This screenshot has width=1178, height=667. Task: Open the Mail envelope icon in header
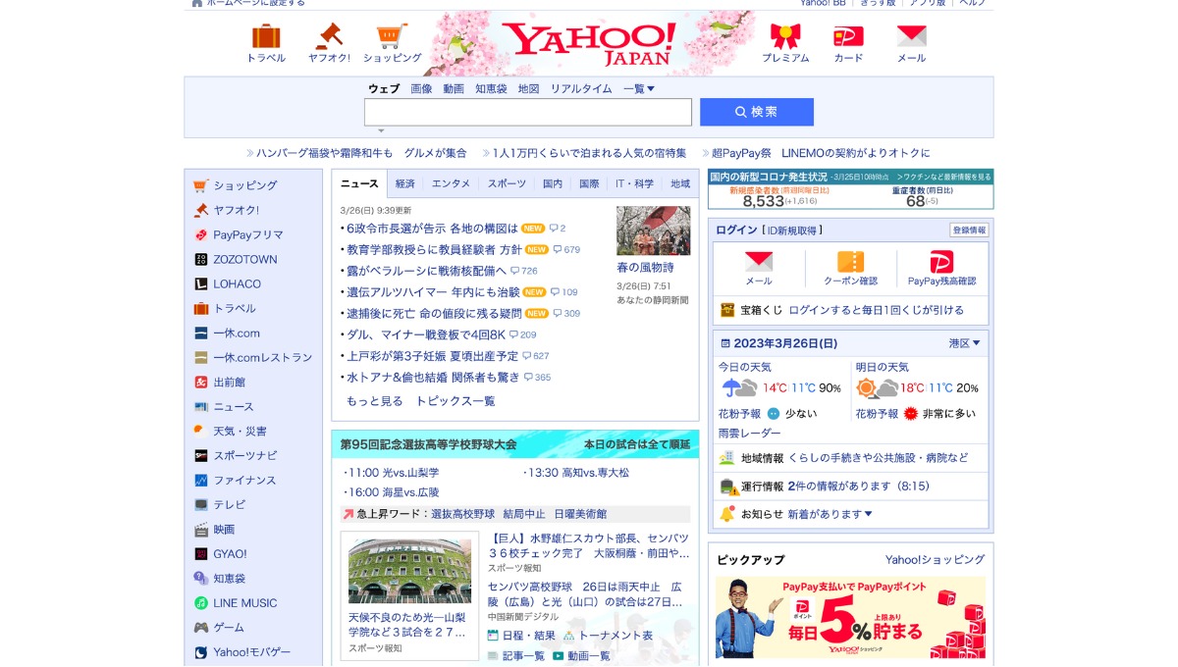click(x=911, y=37)
